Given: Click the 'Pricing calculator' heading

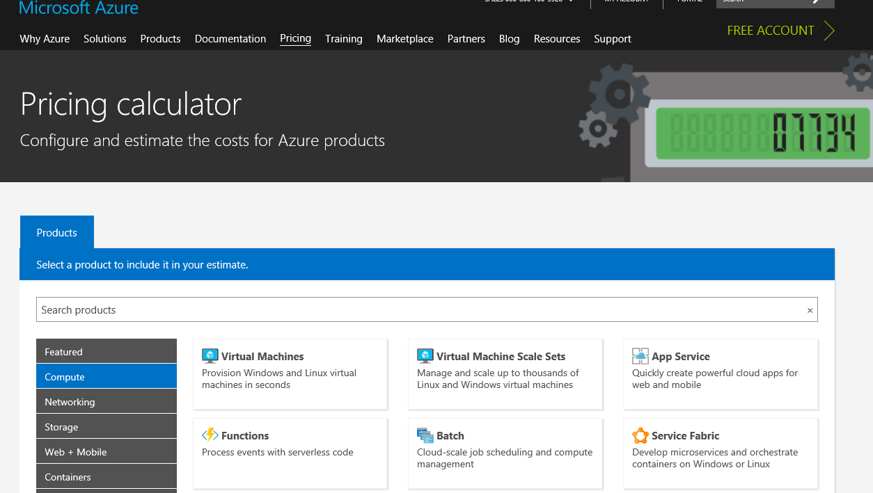Looking at the screenshot, I should 131,104.
